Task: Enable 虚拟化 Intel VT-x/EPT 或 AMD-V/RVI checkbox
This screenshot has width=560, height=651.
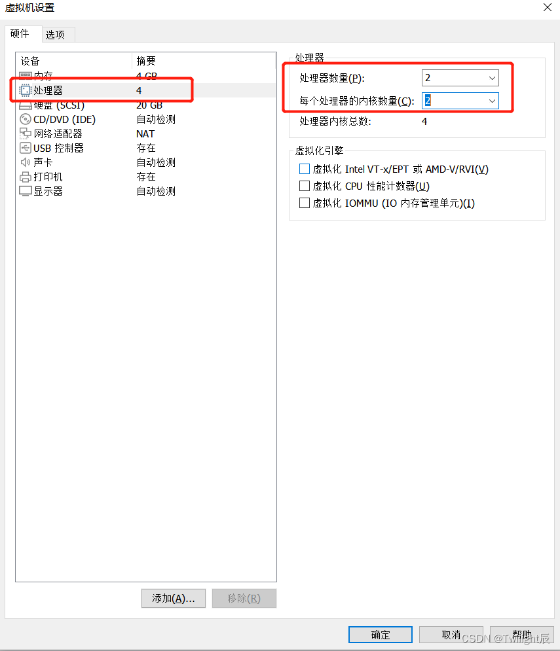Action: pos(305,169)
